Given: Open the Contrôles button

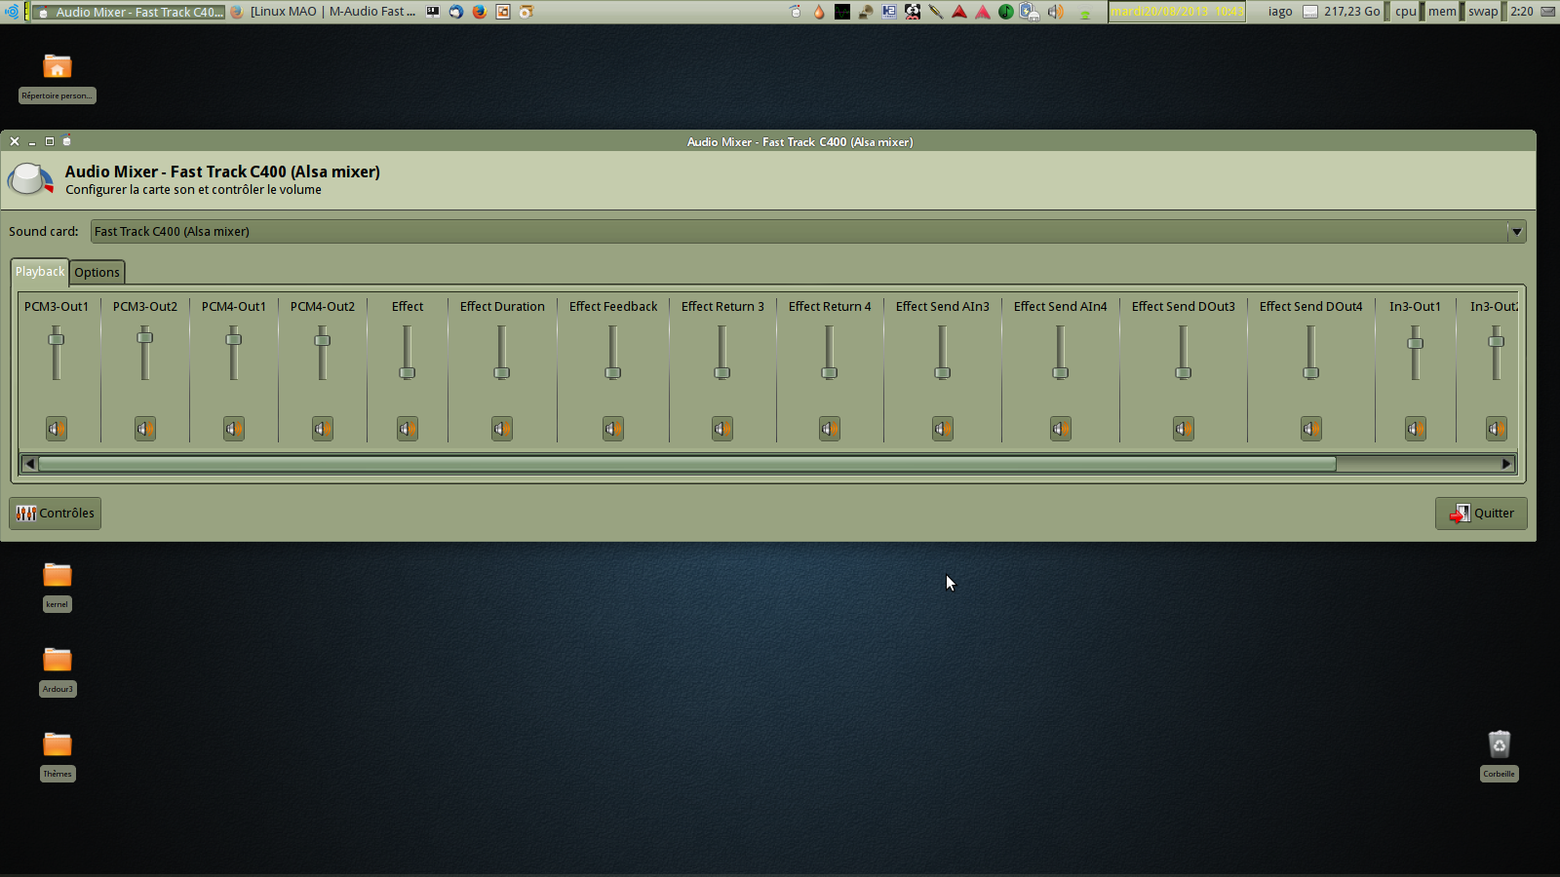Looking at the screenshot, I should point(55,514).
